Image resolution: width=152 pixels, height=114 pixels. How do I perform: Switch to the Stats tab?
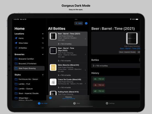[x=77, y=103]
